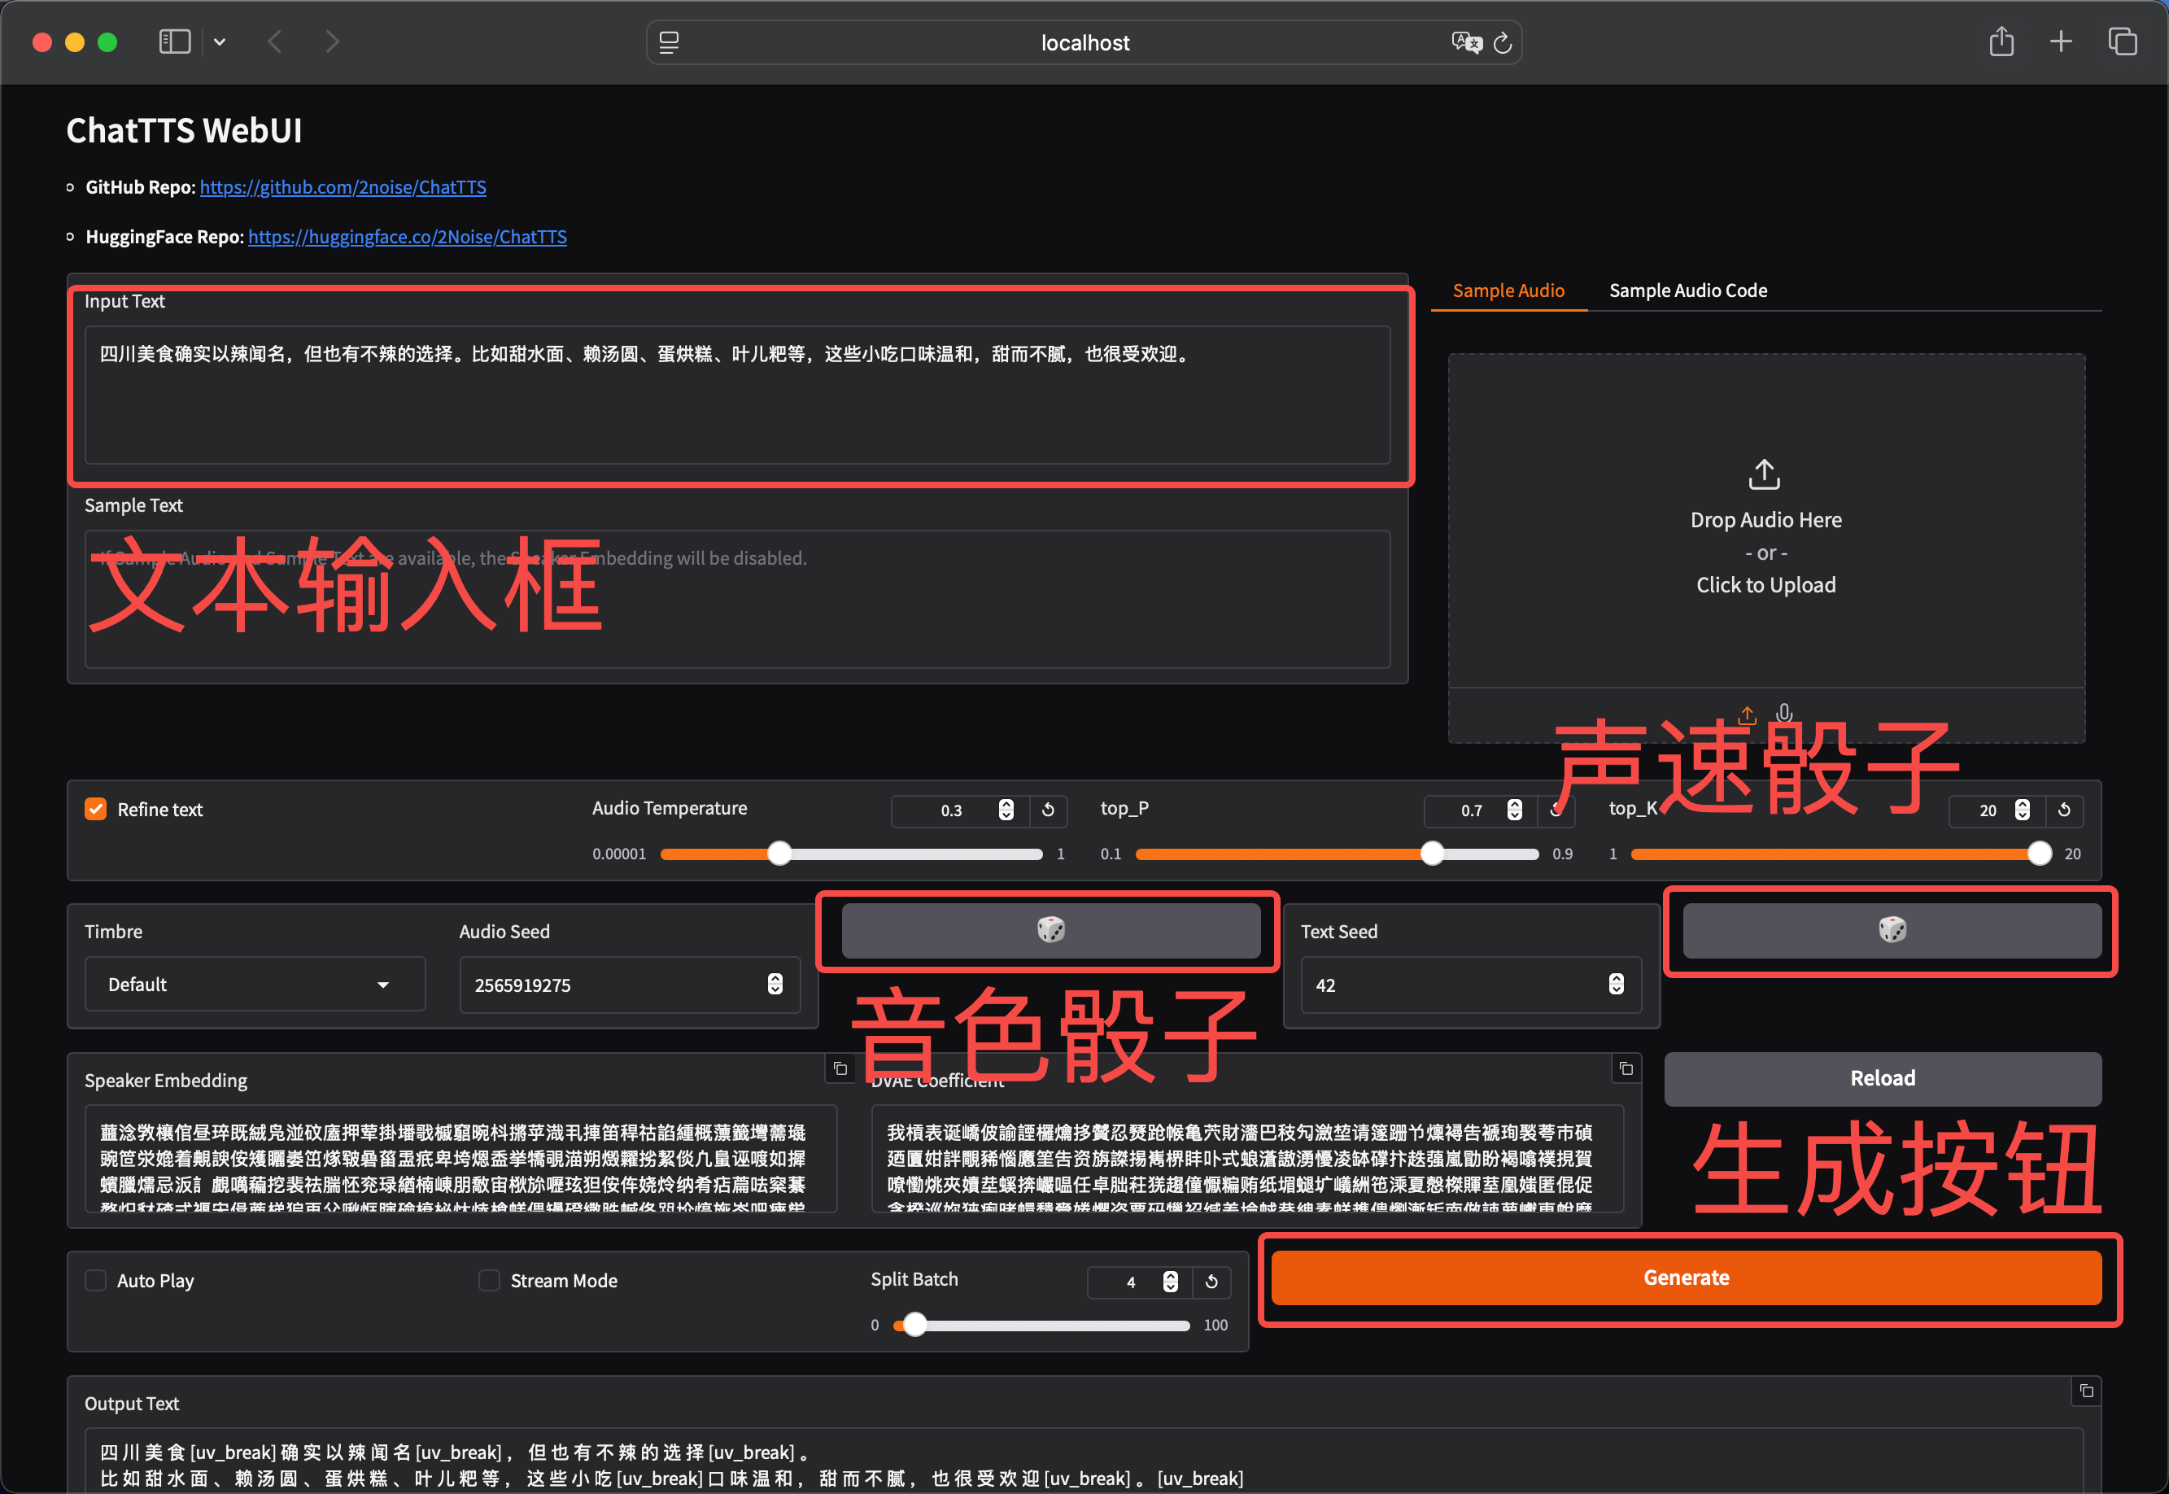The width and height of the screenshot is (2169, 1494).
Task: Click the top_K slider handle
Action: click(x=2039, y=854)
